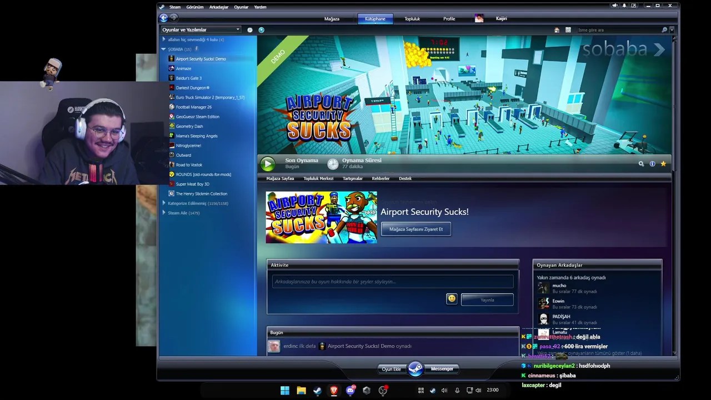Image resolution: width=711 pixels, height=400 pixels.
Task: Open the Rehberler link
Action: [x=380, y=178]
